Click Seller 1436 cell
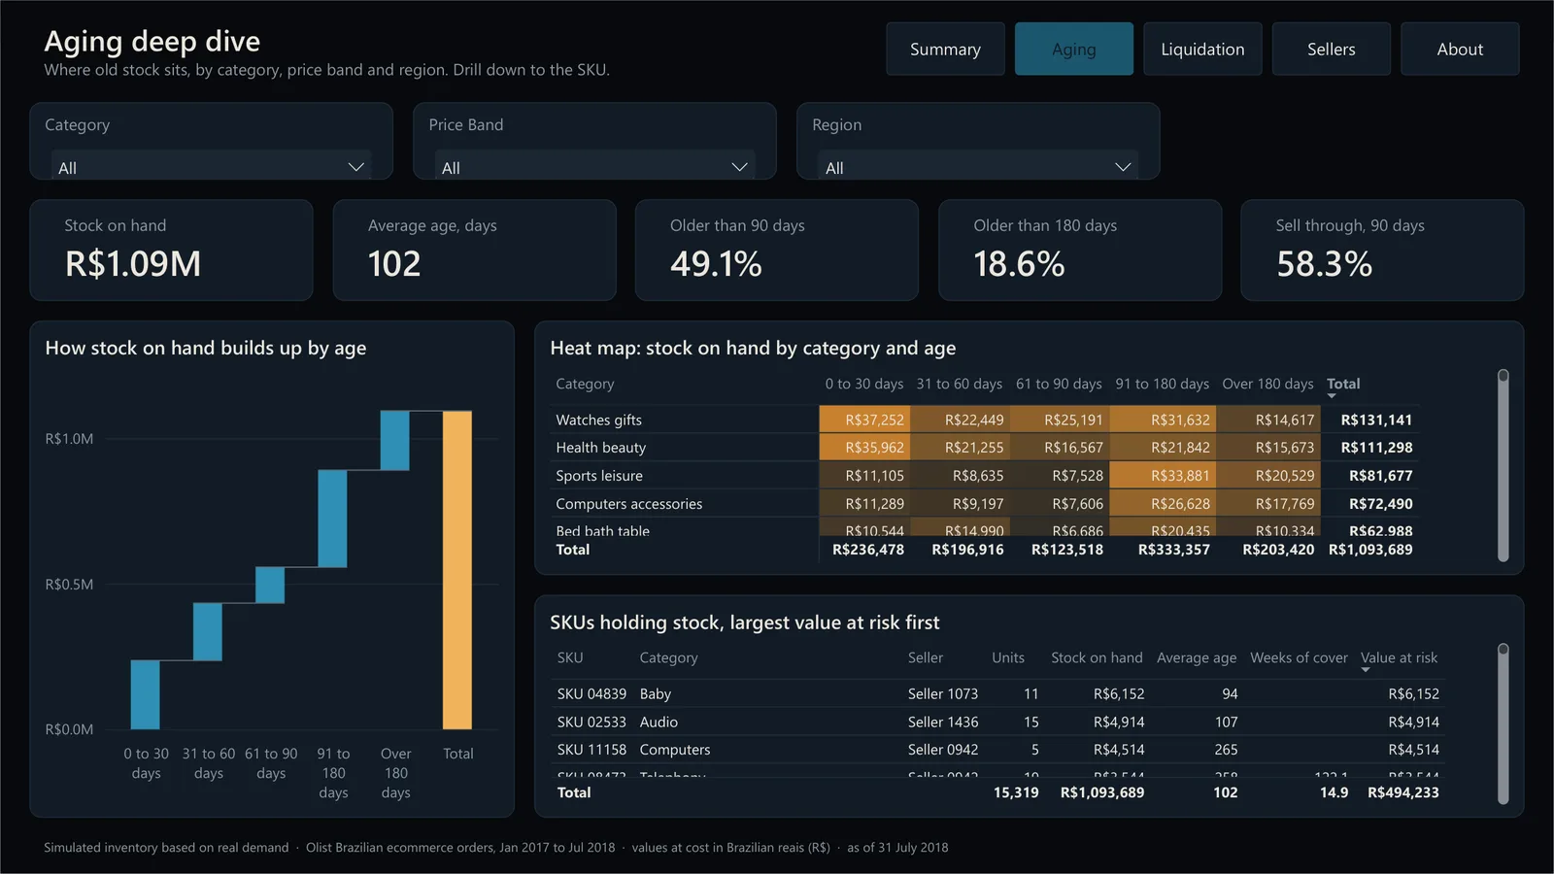Screen dimensions: 1554x874 [943, 722]
